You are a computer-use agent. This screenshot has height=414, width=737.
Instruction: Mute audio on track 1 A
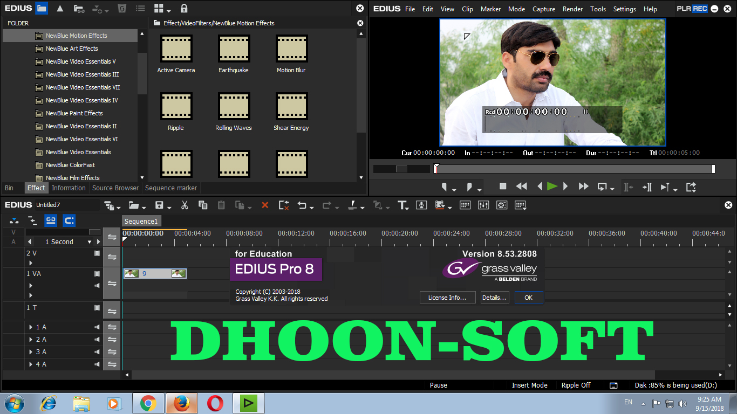click(98, 327)
